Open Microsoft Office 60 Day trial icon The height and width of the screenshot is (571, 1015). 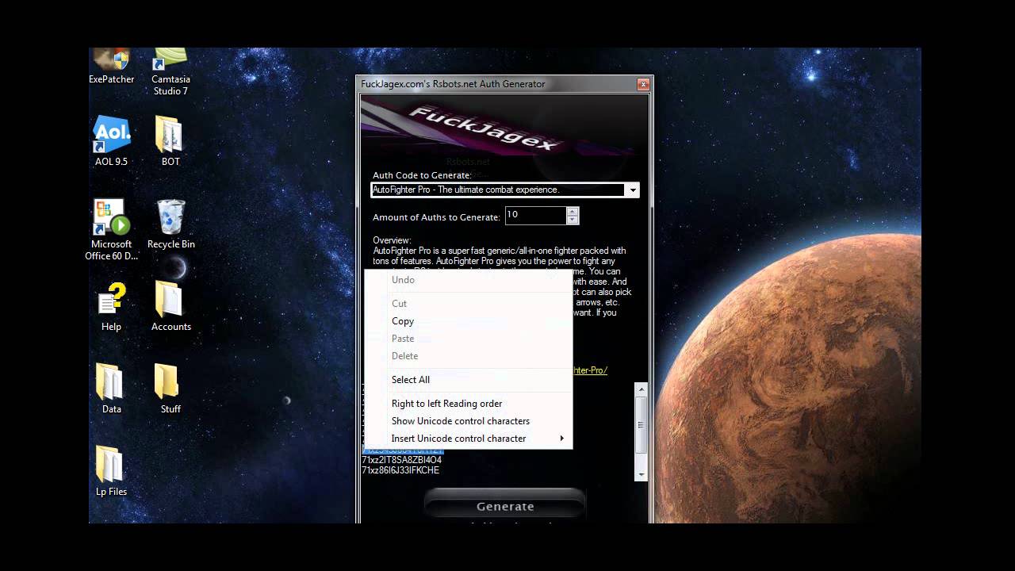tap(111, 229)
